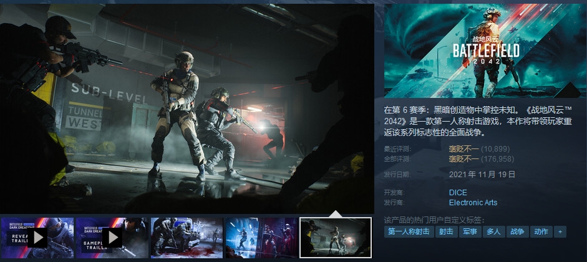Image resolution: width=587 pixels, height=262 pixels.
Task: Select the 战争 tag
Action: [517, 231]
